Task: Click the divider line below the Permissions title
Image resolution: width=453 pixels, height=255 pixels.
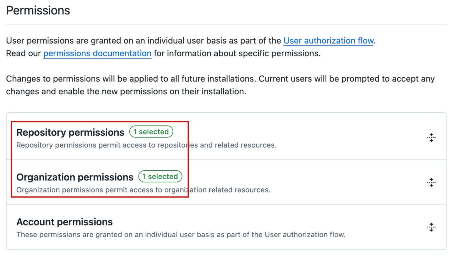Action: click(226, 24)
